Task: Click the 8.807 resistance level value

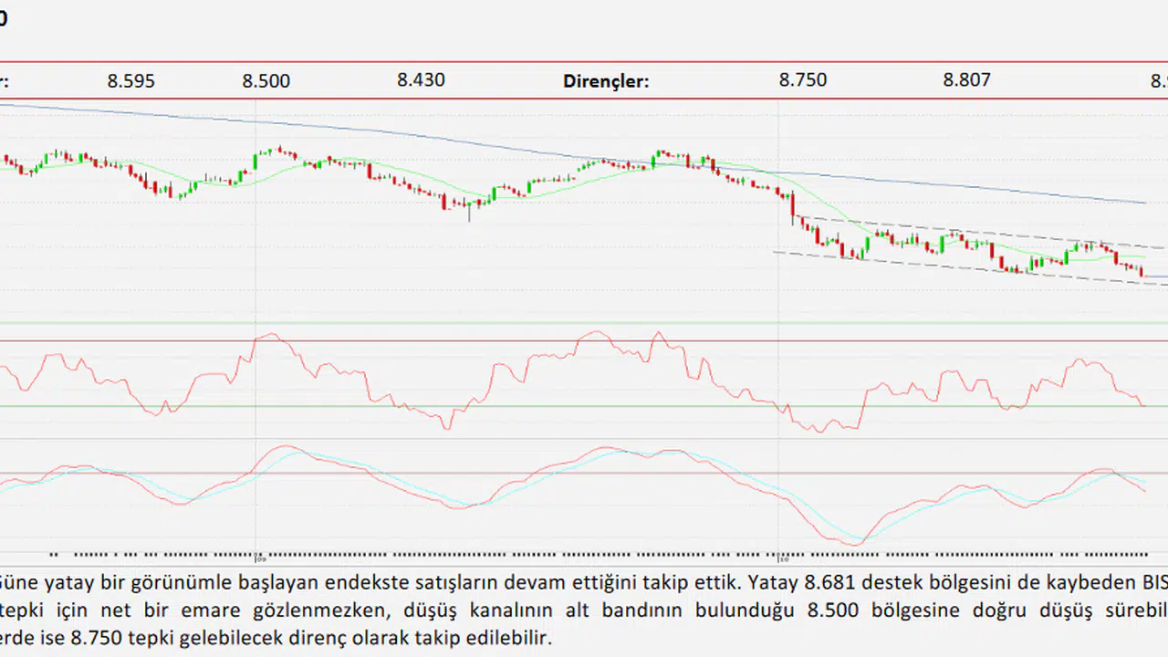Action: pos(966,80)
